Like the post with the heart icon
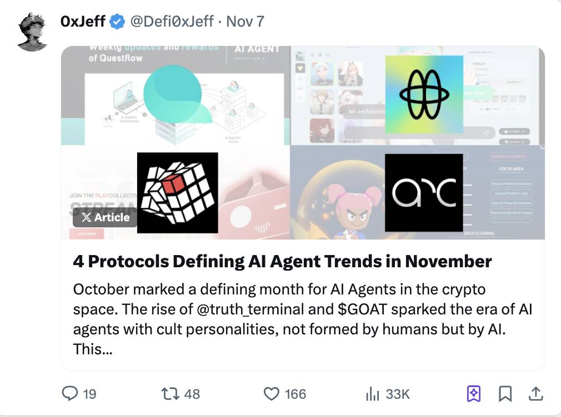This screenshot has width=561, height=417. [271, 394]
